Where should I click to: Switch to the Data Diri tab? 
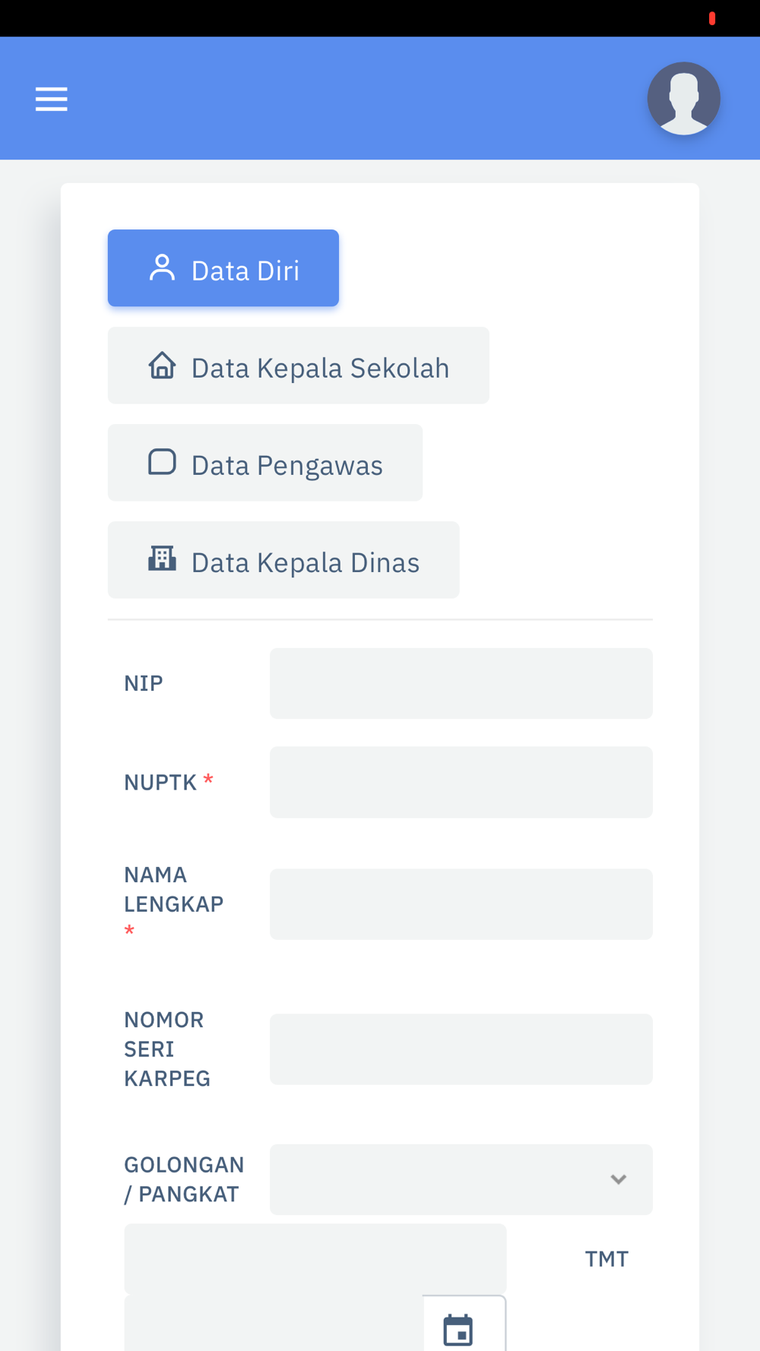[x=223, y=268]
